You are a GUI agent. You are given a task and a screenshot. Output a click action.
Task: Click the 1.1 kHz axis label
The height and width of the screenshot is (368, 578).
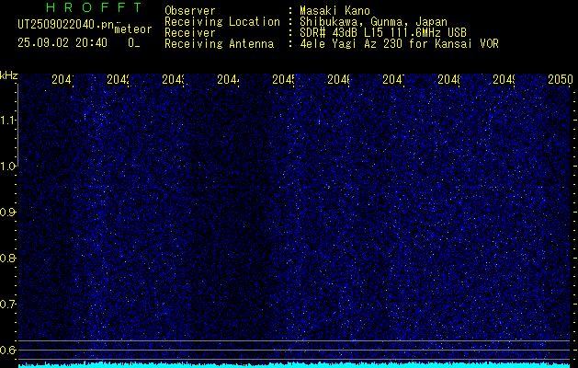coord(7,120)
